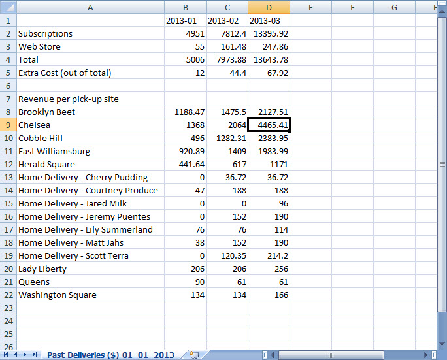Screen dimensions: 447x360
Task: Click the horizontal scrollbar thumb
Action: pos(331,355)
